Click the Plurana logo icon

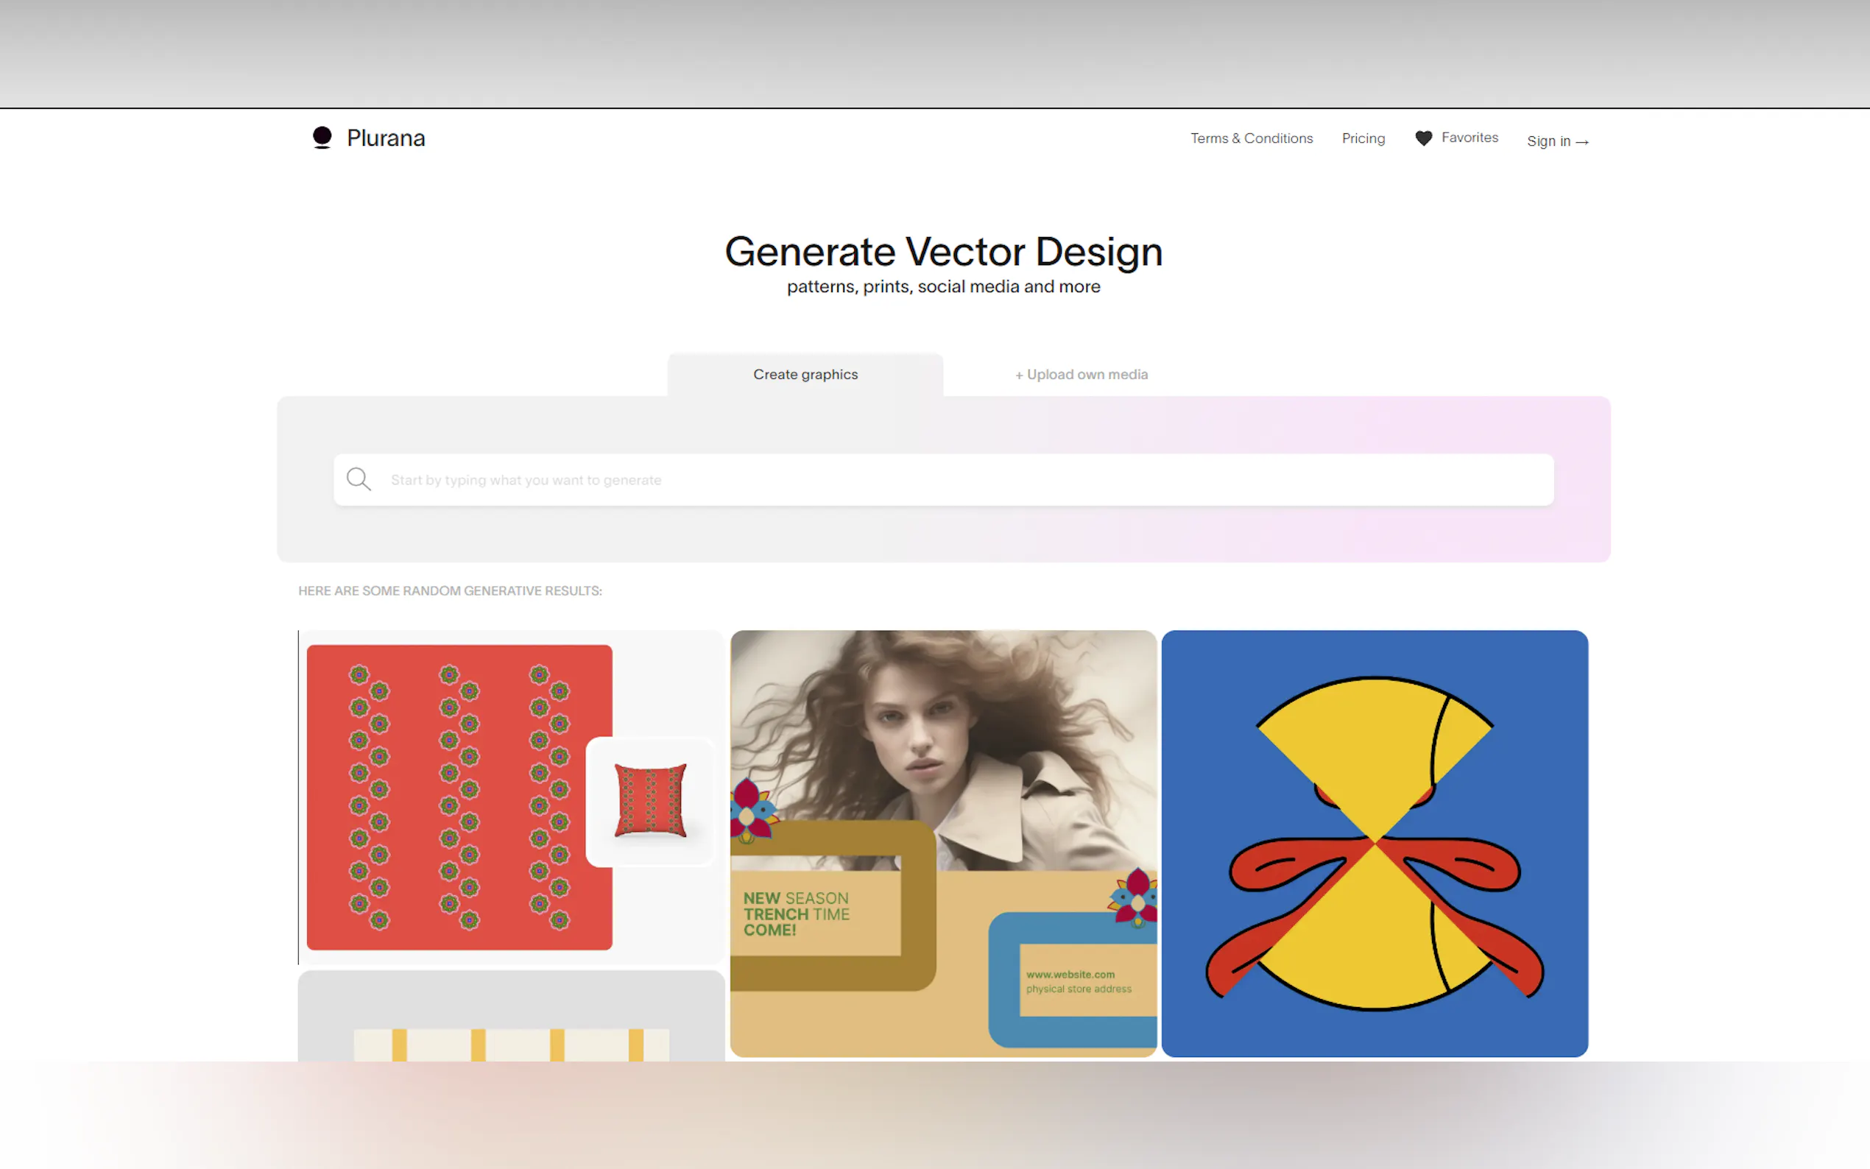point(322,138)
